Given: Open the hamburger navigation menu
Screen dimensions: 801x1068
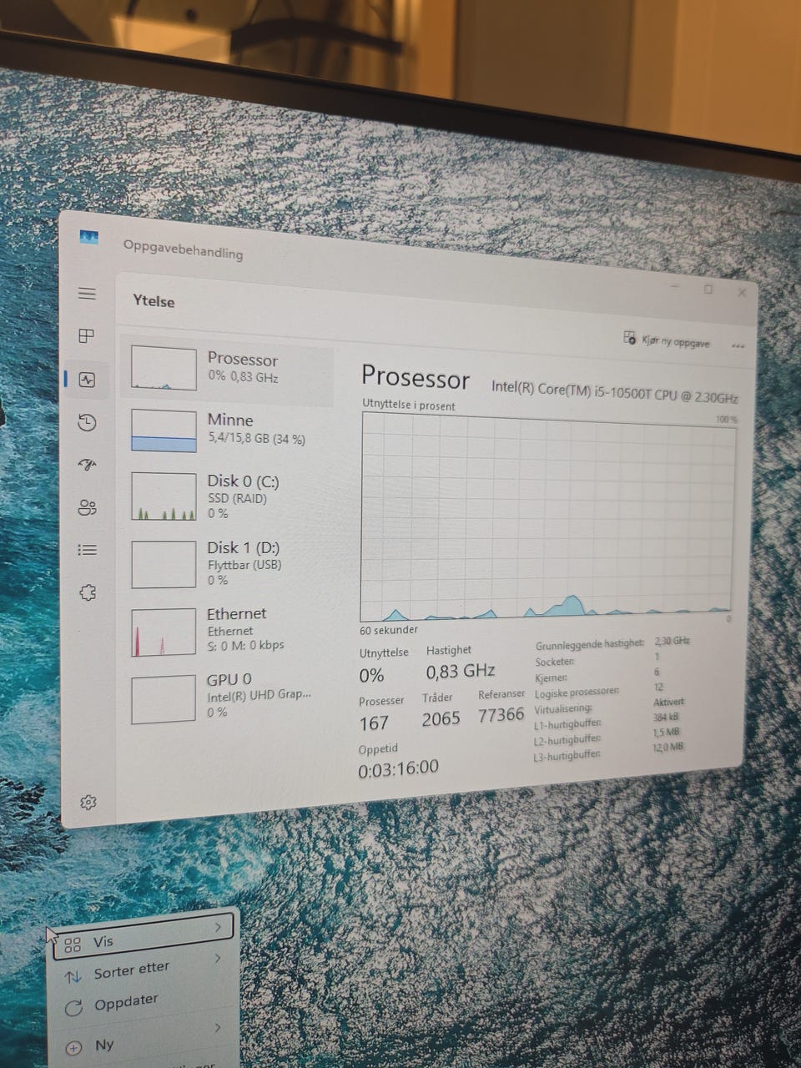Looking at the screenshot, I should 87,294.
